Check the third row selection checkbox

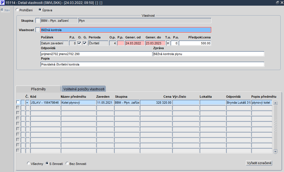[x=18, y=113]
